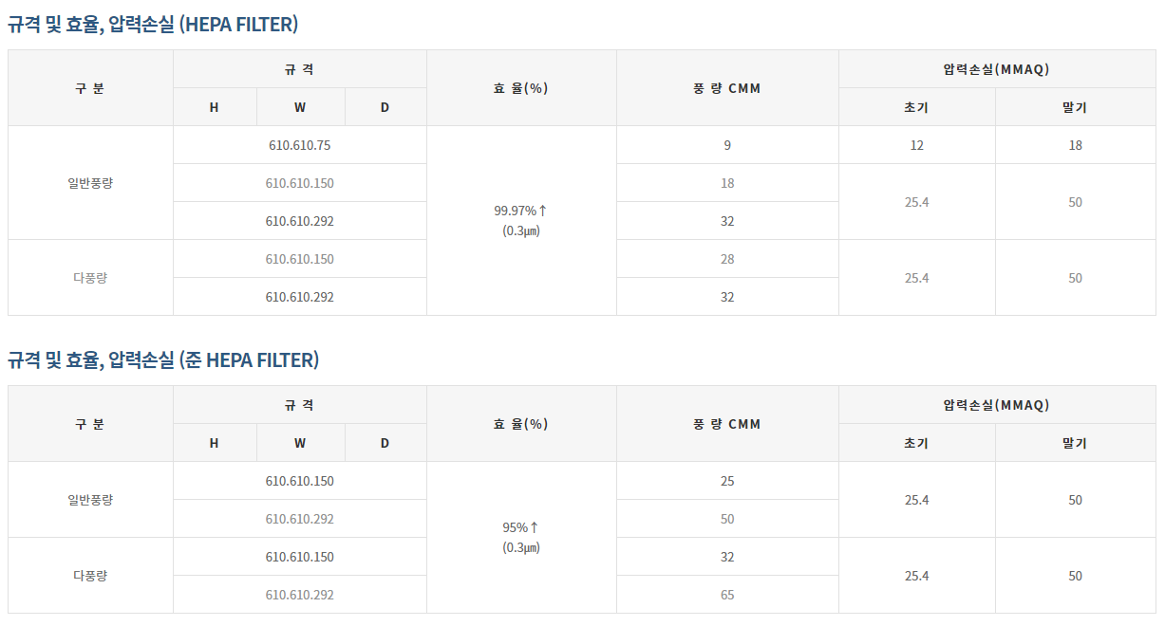Select 다풍량 row label in 준 HEPA table

[x=90, y=576]
